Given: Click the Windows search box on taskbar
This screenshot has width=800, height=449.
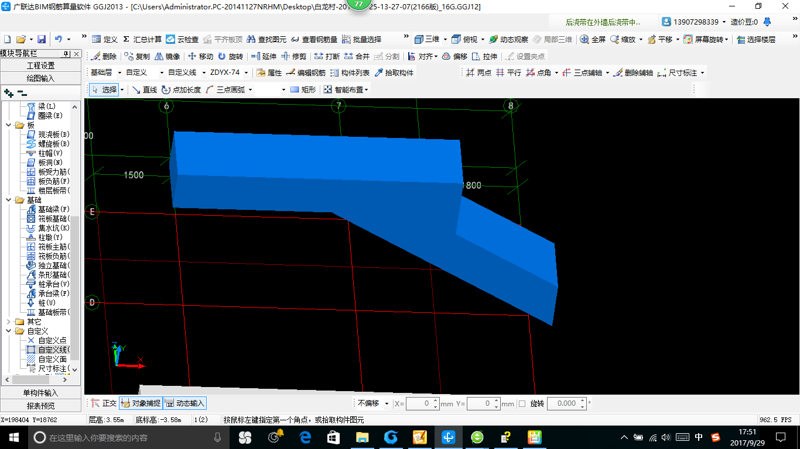Looking at the screenshot, I should (128, 437).
